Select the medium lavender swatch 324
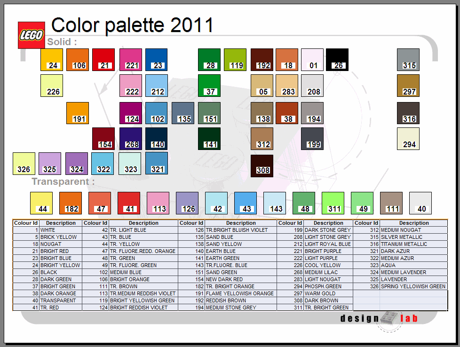460x347 pixels. 77,163
